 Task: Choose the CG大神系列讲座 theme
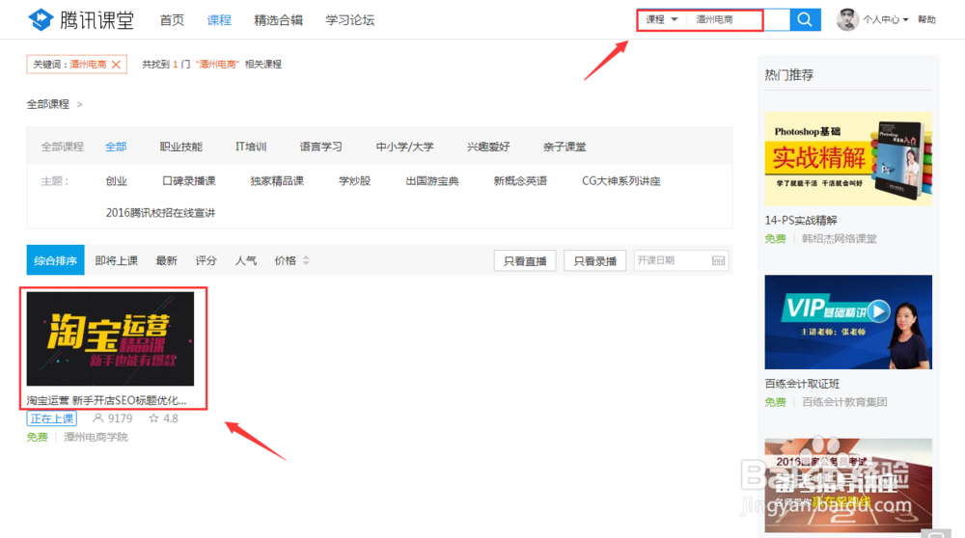[620, 181]
